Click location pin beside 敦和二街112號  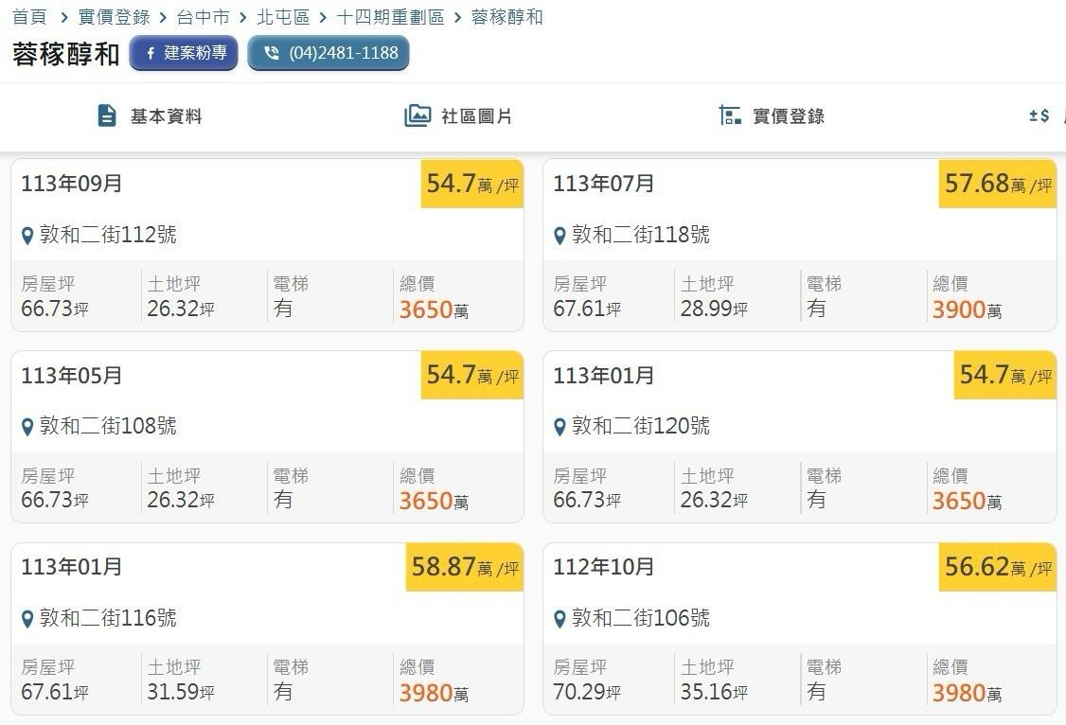(28, 236)
